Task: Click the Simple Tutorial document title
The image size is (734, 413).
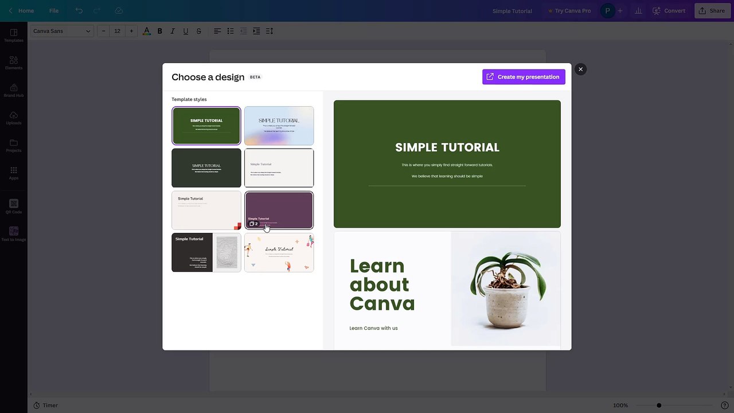Action: point(512,11)
